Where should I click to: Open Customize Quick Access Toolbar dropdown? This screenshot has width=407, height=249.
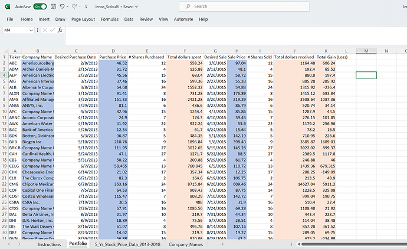click(x=86, y=6)
